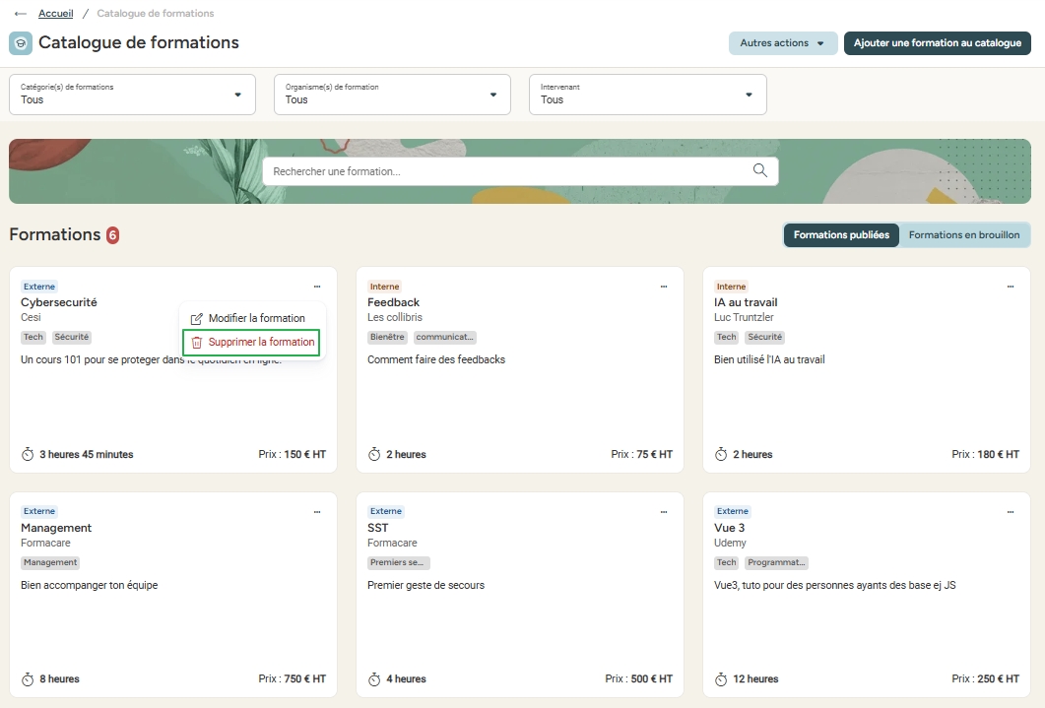The image size is (1045, 708).
Task: Expand Catégorie(s) de formations dropdown
Action: click(x=132, y=95)
